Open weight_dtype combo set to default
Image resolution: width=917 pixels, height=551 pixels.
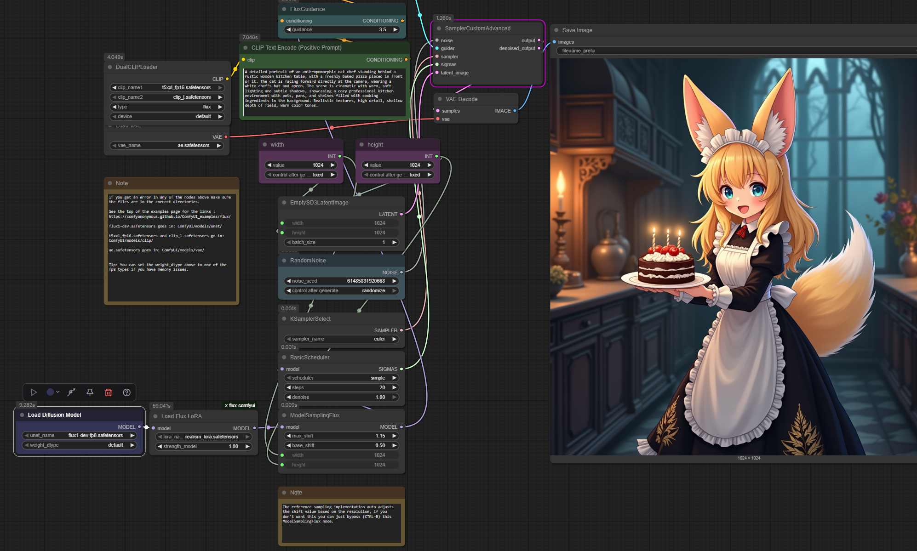[x=79, y=445]
